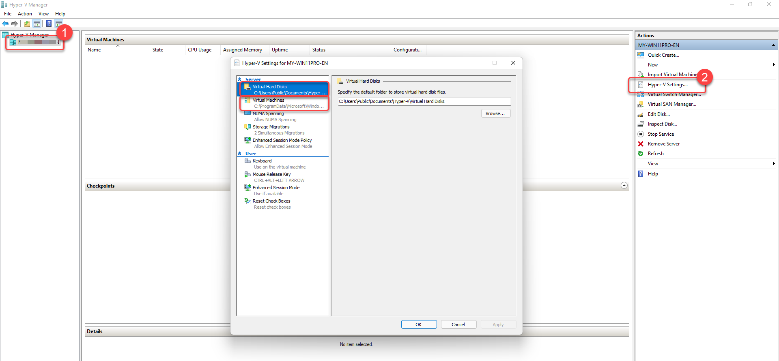
Task: Click Quick Create... in Actions pane
Action: click(x=663, y=55)
